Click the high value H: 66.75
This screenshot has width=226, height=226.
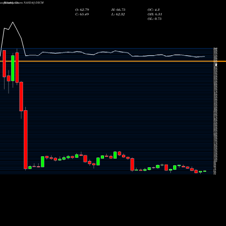[118, 10]
